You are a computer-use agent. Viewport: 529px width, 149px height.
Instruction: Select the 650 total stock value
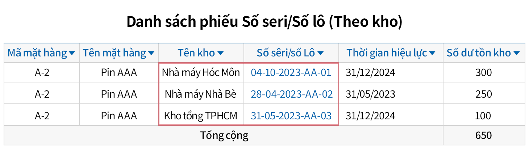pos(483,136)
